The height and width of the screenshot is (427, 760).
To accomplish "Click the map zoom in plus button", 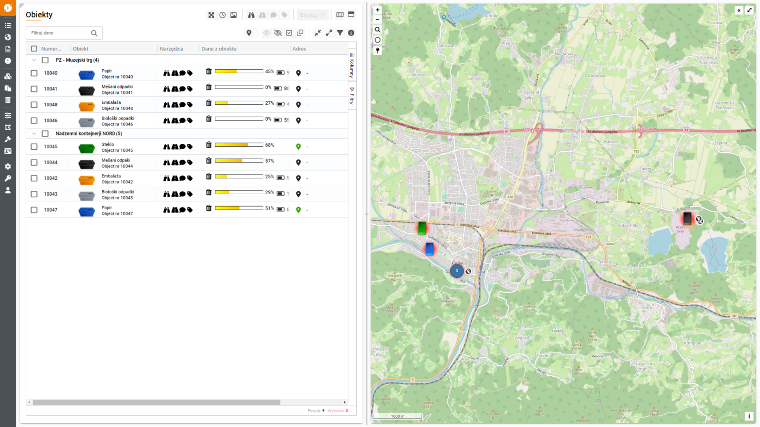I will point(378,10).
